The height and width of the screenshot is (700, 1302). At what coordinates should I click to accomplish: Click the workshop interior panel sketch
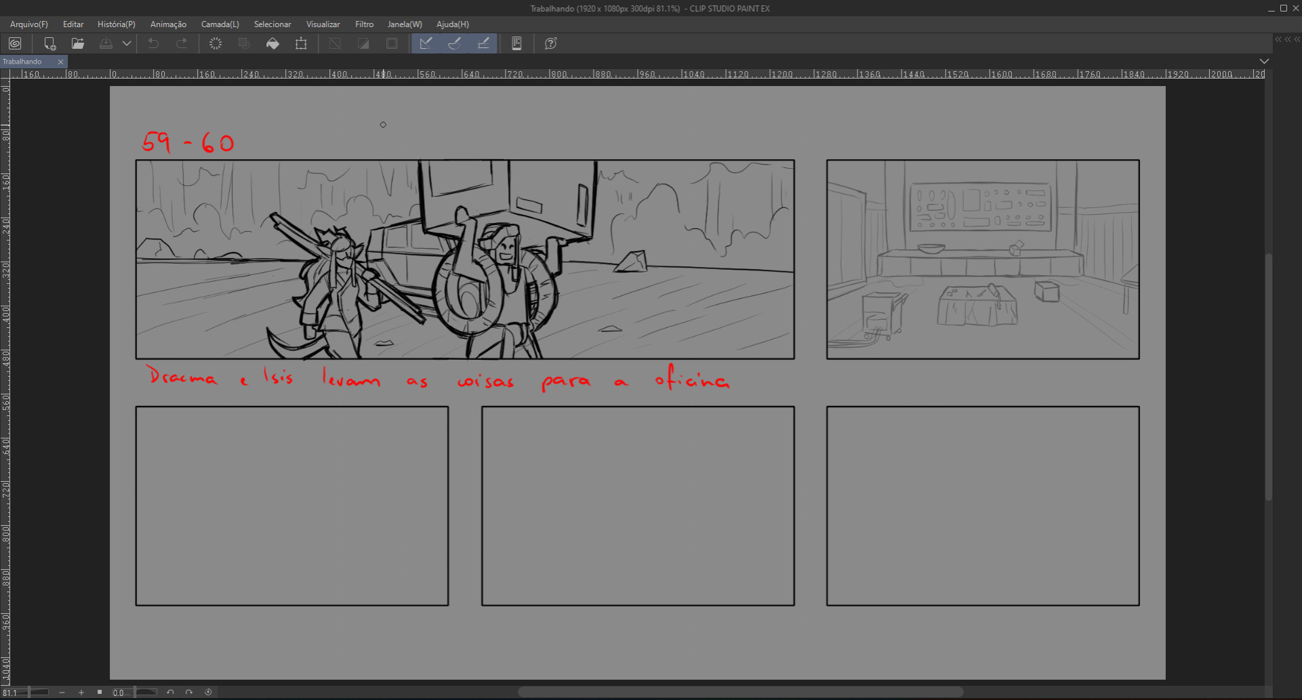point(983,260)
